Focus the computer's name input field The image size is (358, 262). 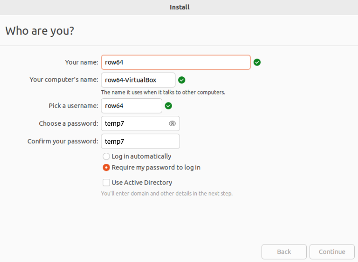pos(138,80)
